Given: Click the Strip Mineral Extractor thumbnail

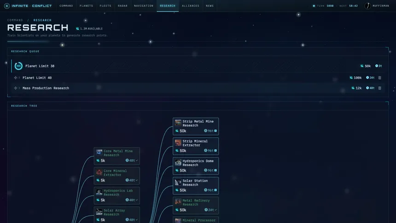Looking at the screenshot, I should (x=178, y=142).
